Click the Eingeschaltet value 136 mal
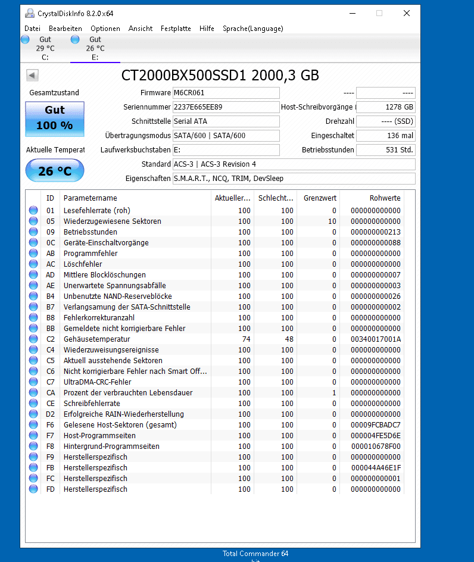Image resolution: width=474 pixels, height=562 pixels. coord(386,136)
